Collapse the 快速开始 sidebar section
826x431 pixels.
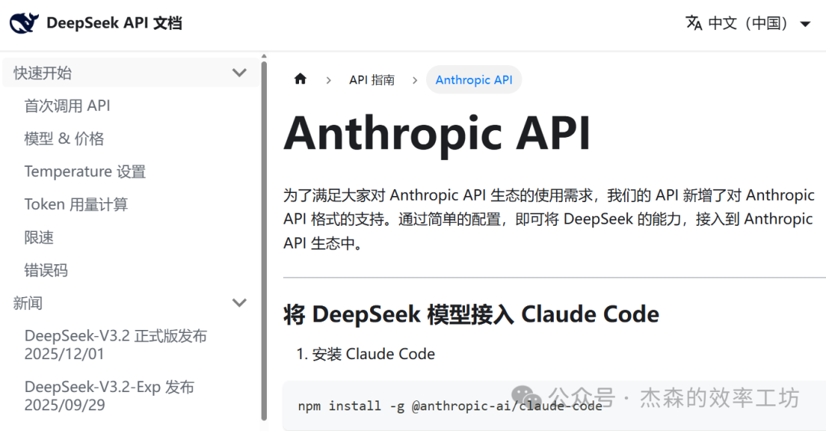239,73
